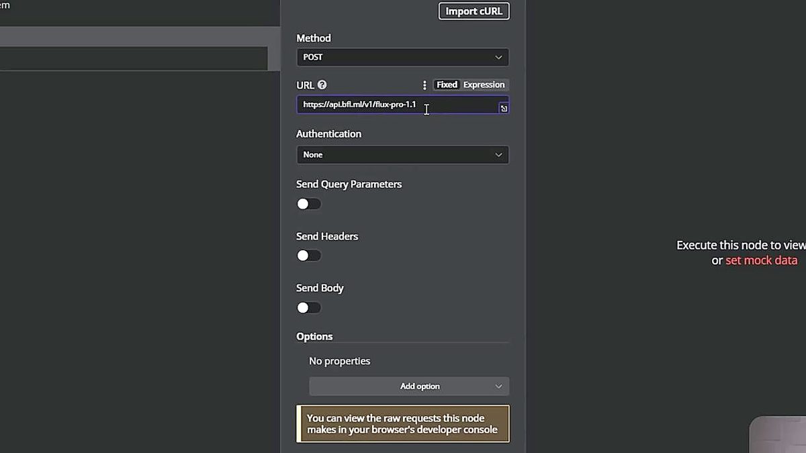Click the Send Body label
Image resolution: width=806 pixels, height=453 pixels.
pos(320,288)
